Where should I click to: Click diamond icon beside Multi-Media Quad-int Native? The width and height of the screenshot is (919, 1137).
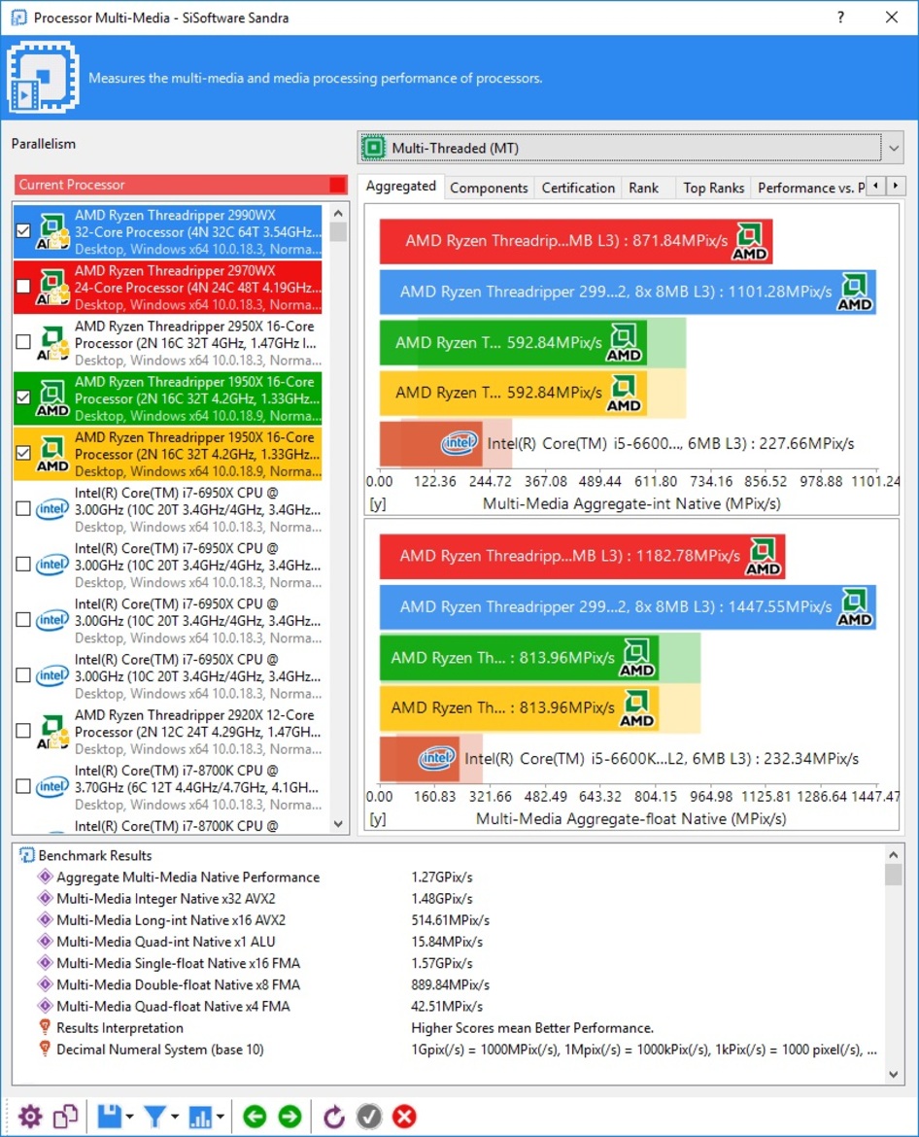click(x=45, y=942)
